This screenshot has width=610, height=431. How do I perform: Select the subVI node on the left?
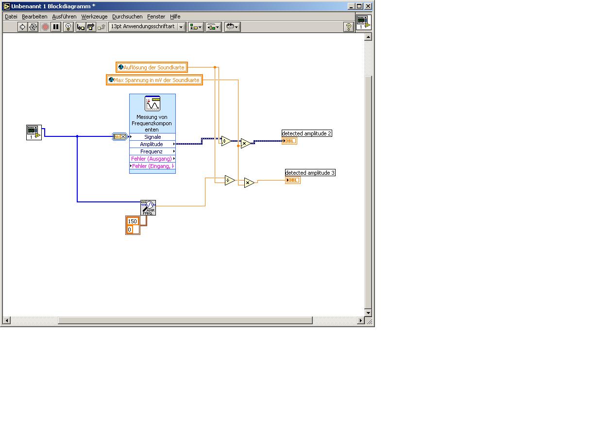[x=34, y=133]
